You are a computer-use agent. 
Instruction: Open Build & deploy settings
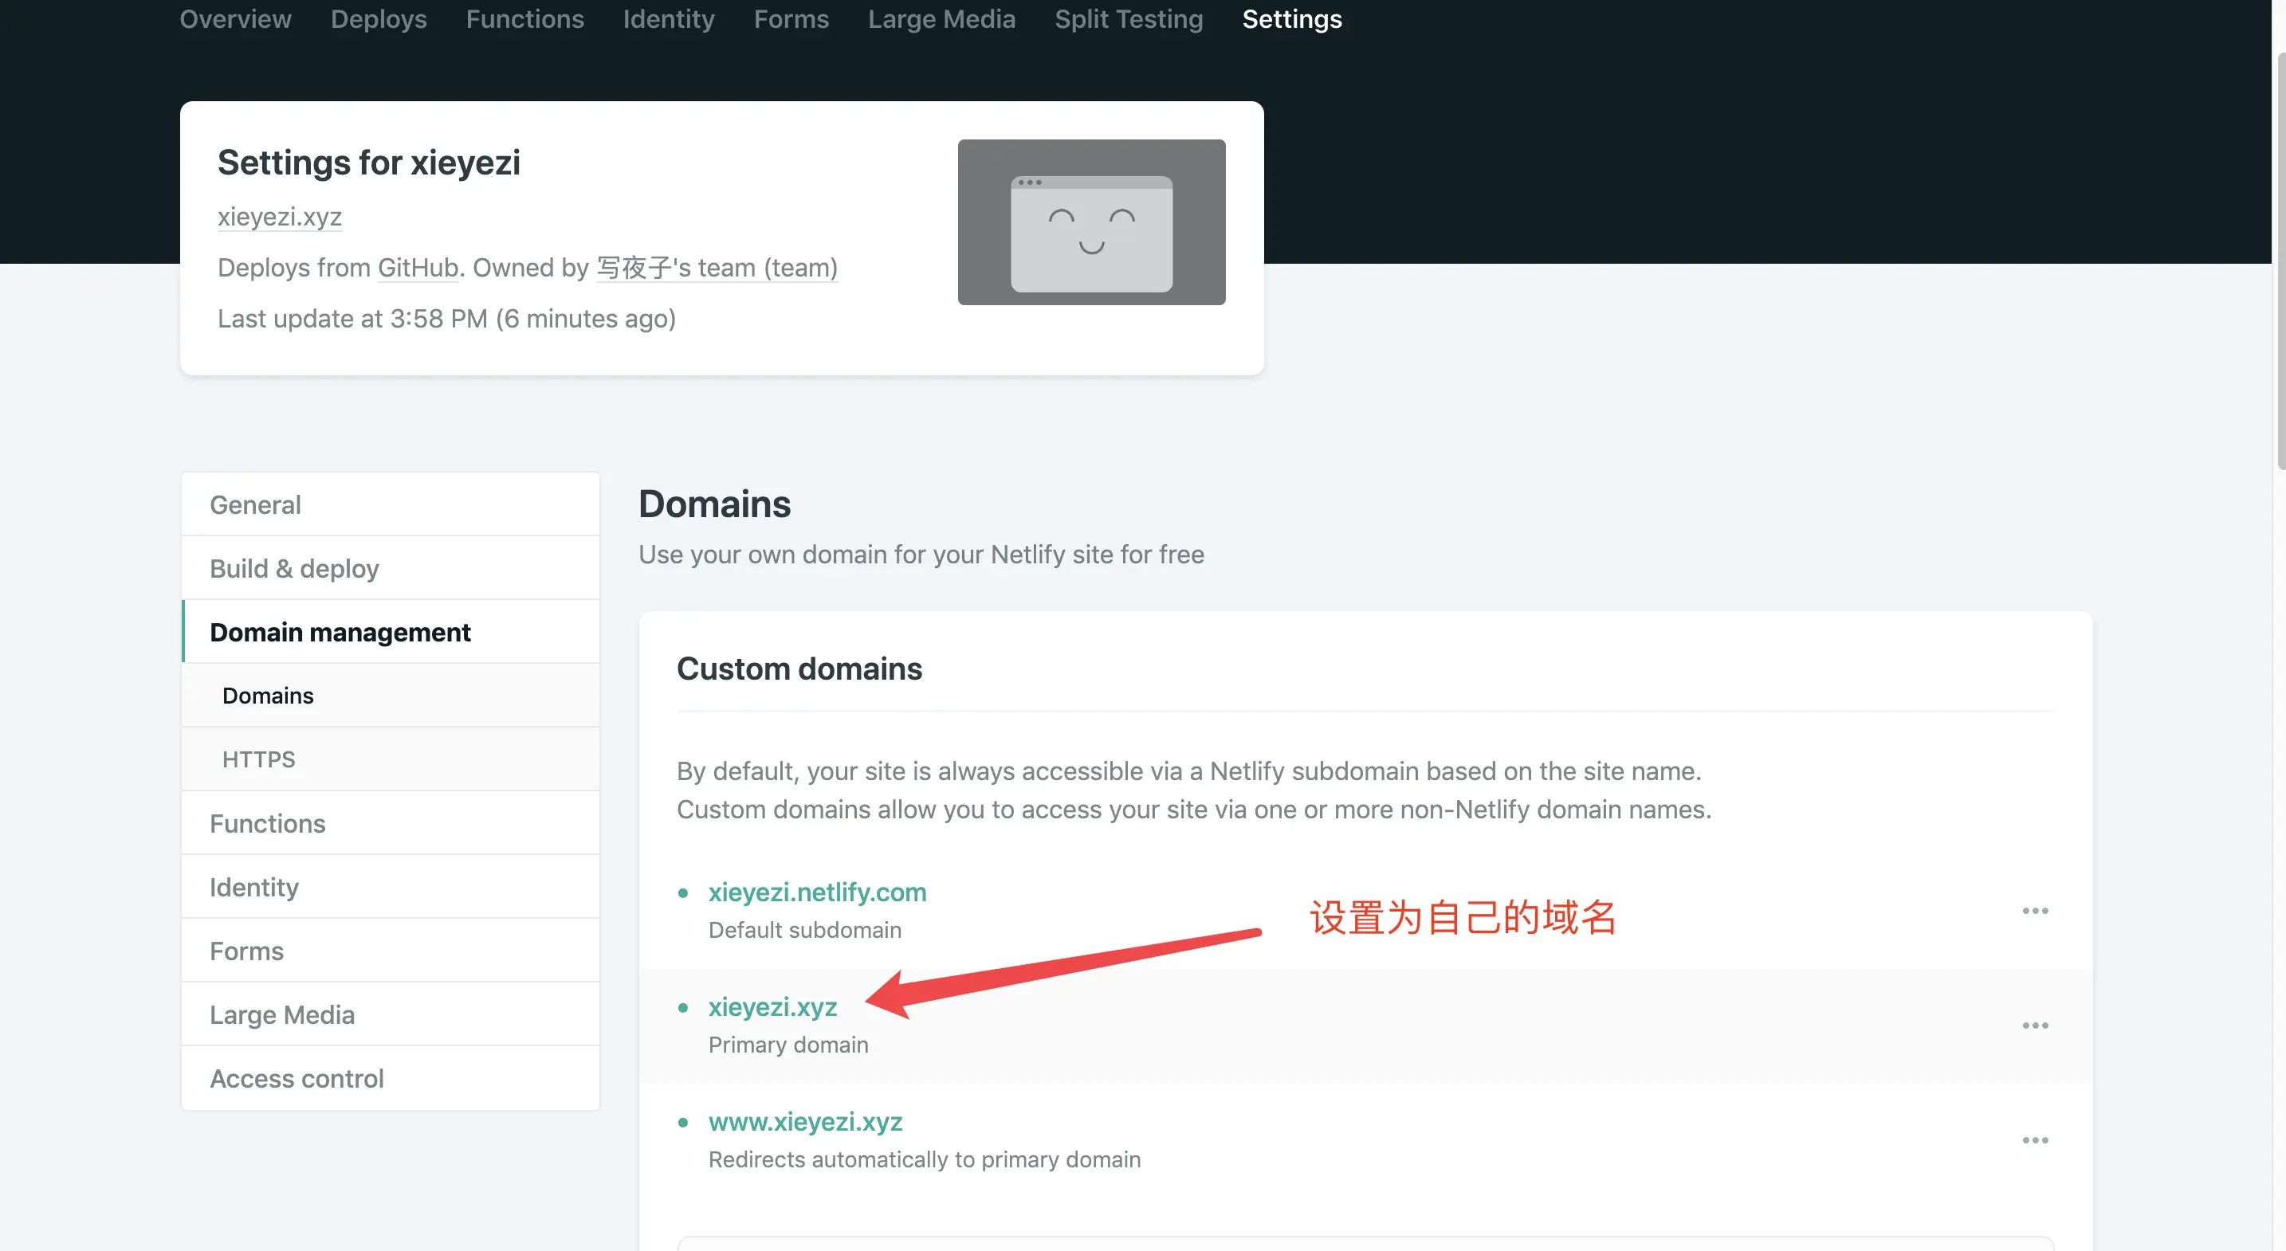(294, 568)
